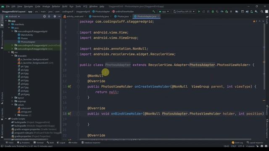The image size is (269, 151).
Task: Open the Layout Inspector
Action: pyautogui.click(x=255, y=143)
